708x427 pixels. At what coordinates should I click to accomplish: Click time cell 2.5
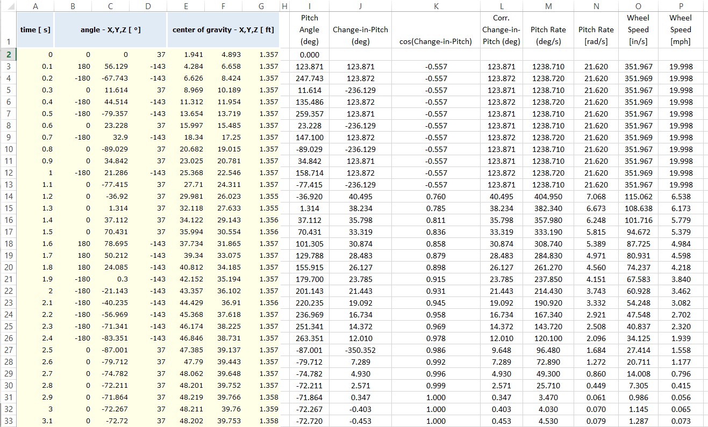coord(35,350)
